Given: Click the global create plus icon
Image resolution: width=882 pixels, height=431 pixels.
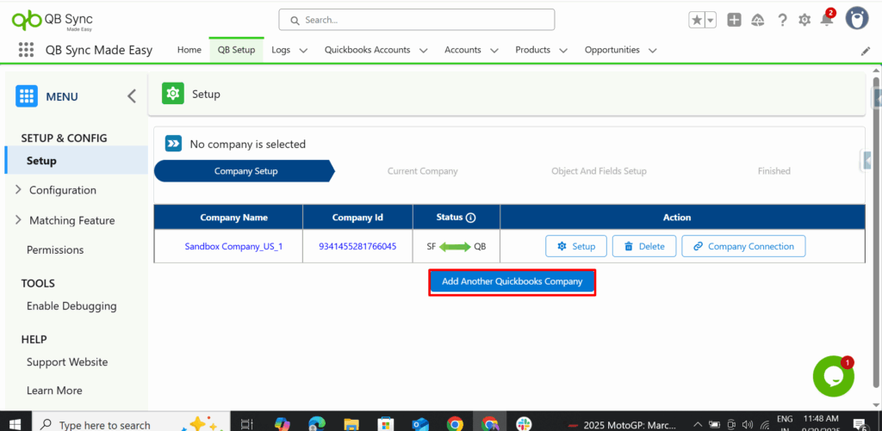Looking at the screenshot, I should tap(734, 21).
